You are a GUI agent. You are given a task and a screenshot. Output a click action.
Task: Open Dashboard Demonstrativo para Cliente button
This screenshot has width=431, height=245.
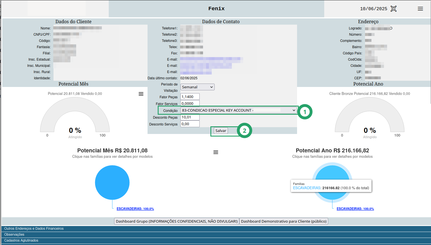click(x=284, y=221)
